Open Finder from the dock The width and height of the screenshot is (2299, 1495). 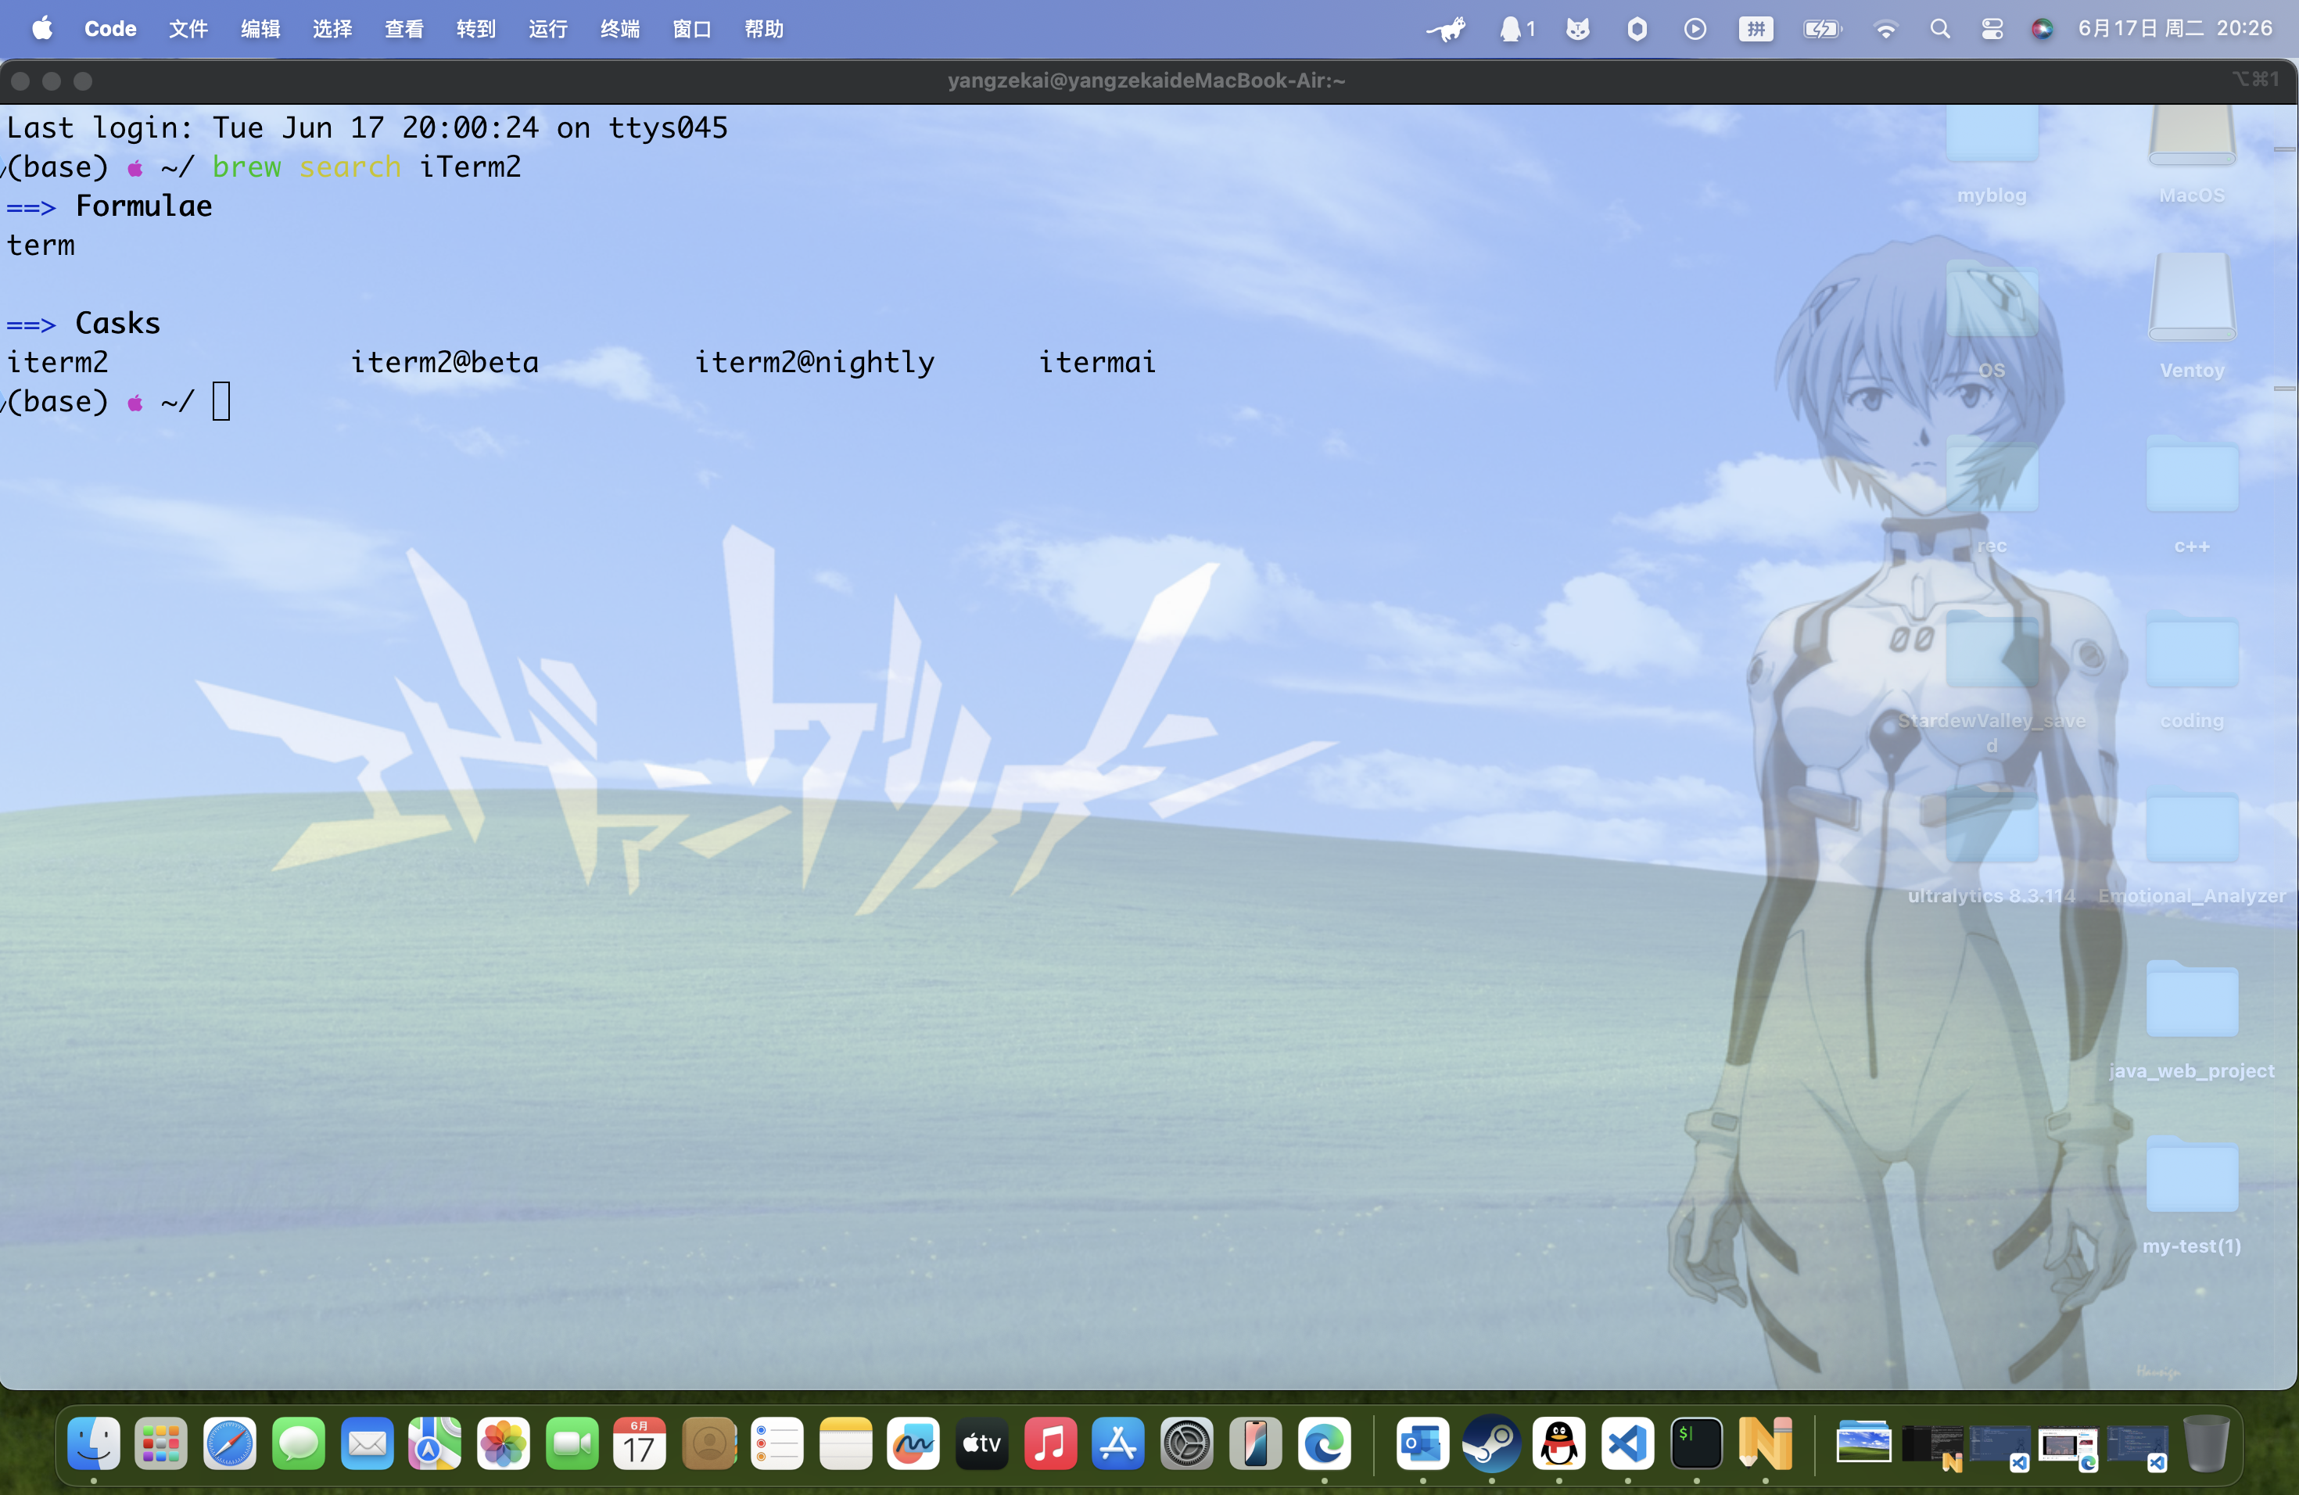click(x=94, y=1444)
